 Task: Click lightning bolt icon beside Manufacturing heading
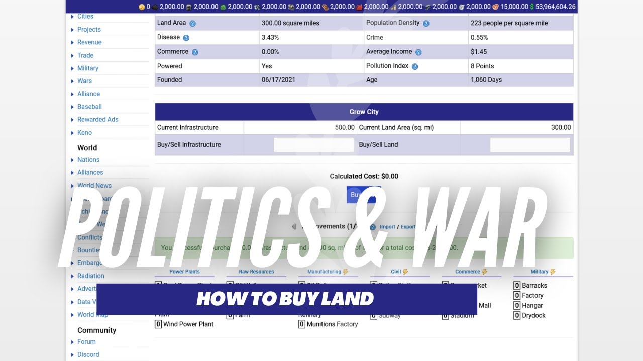tap(346, 272)
